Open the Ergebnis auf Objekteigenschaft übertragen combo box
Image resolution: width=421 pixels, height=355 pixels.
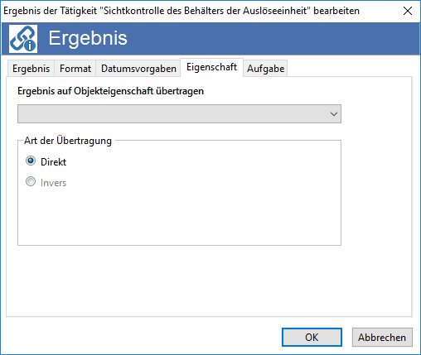[179, 113]
